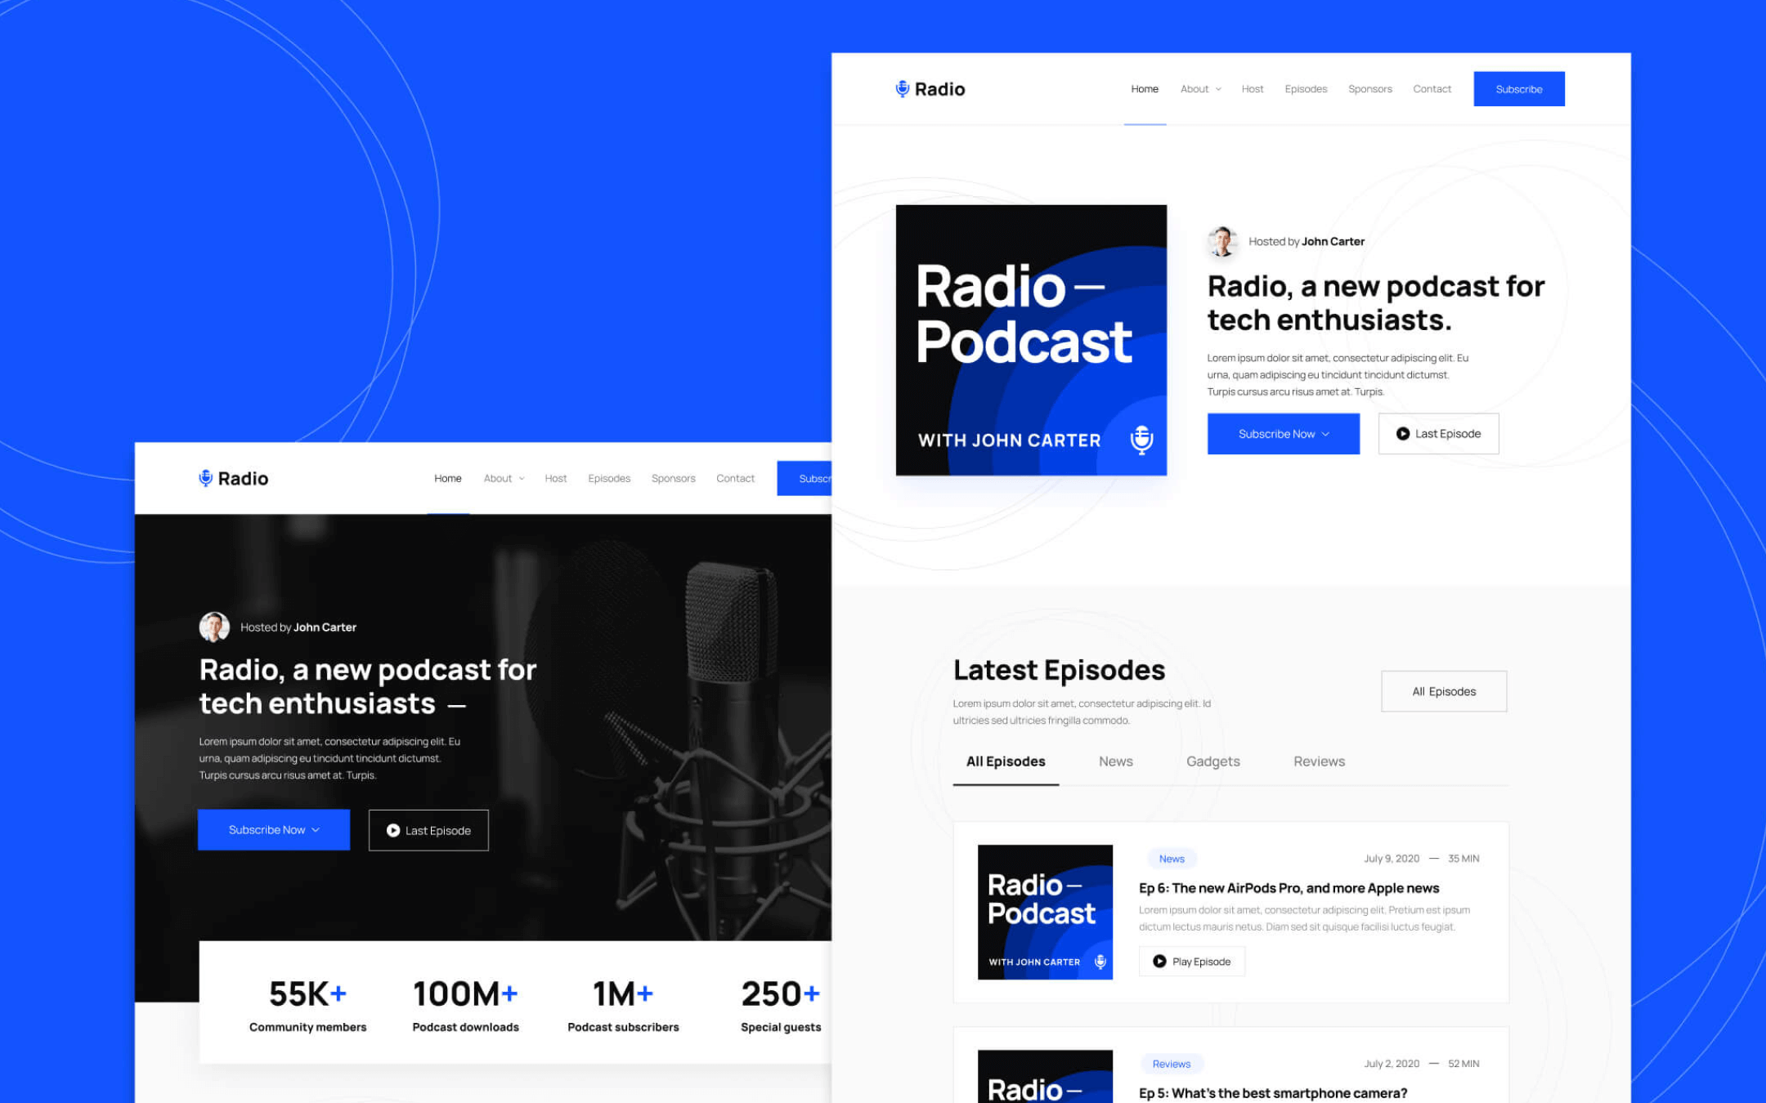Click the cut-off Subscribe button in dark mockup header

click(x=805, y=479)
